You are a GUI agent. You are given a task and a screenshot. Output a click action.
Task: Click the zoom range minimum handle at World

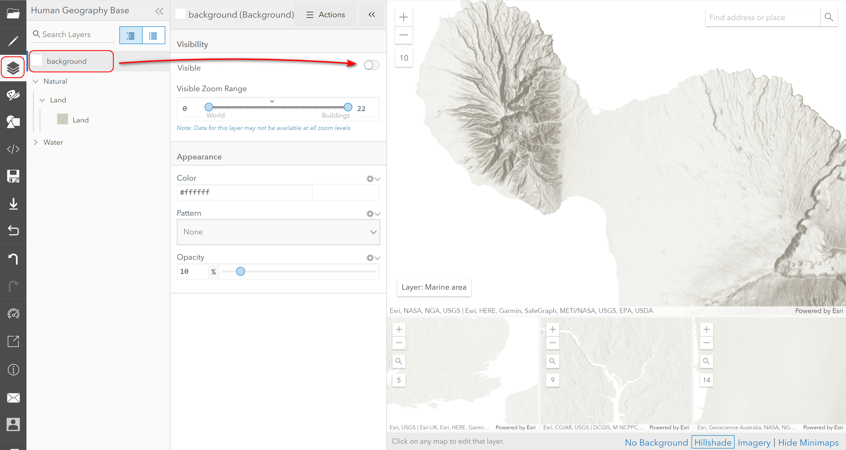coord(209,107)
